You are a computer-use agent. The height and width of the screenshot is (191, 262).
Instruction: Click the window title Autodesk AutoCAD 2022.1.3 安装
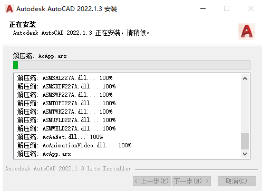67,9
